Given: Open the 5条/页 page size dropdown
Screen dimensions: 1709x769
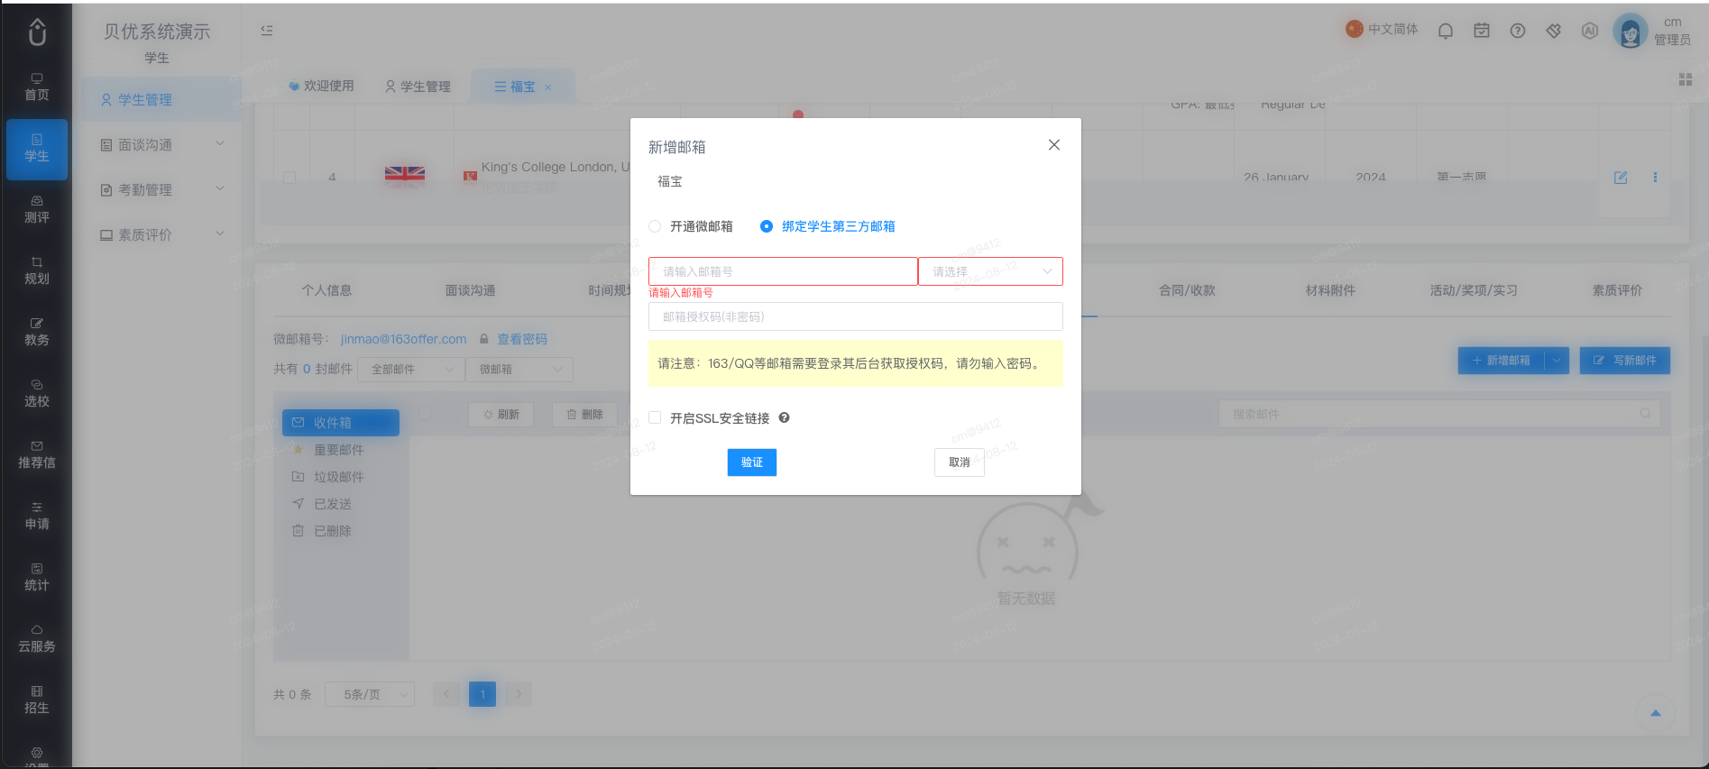Looking at the screenshot, I should pos(370,694).
